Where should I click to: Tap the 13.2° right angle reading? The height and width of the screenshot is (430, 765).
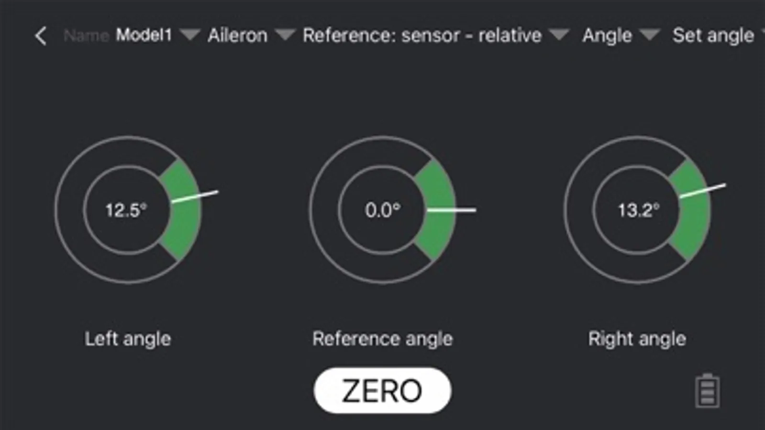coord(638,210)
